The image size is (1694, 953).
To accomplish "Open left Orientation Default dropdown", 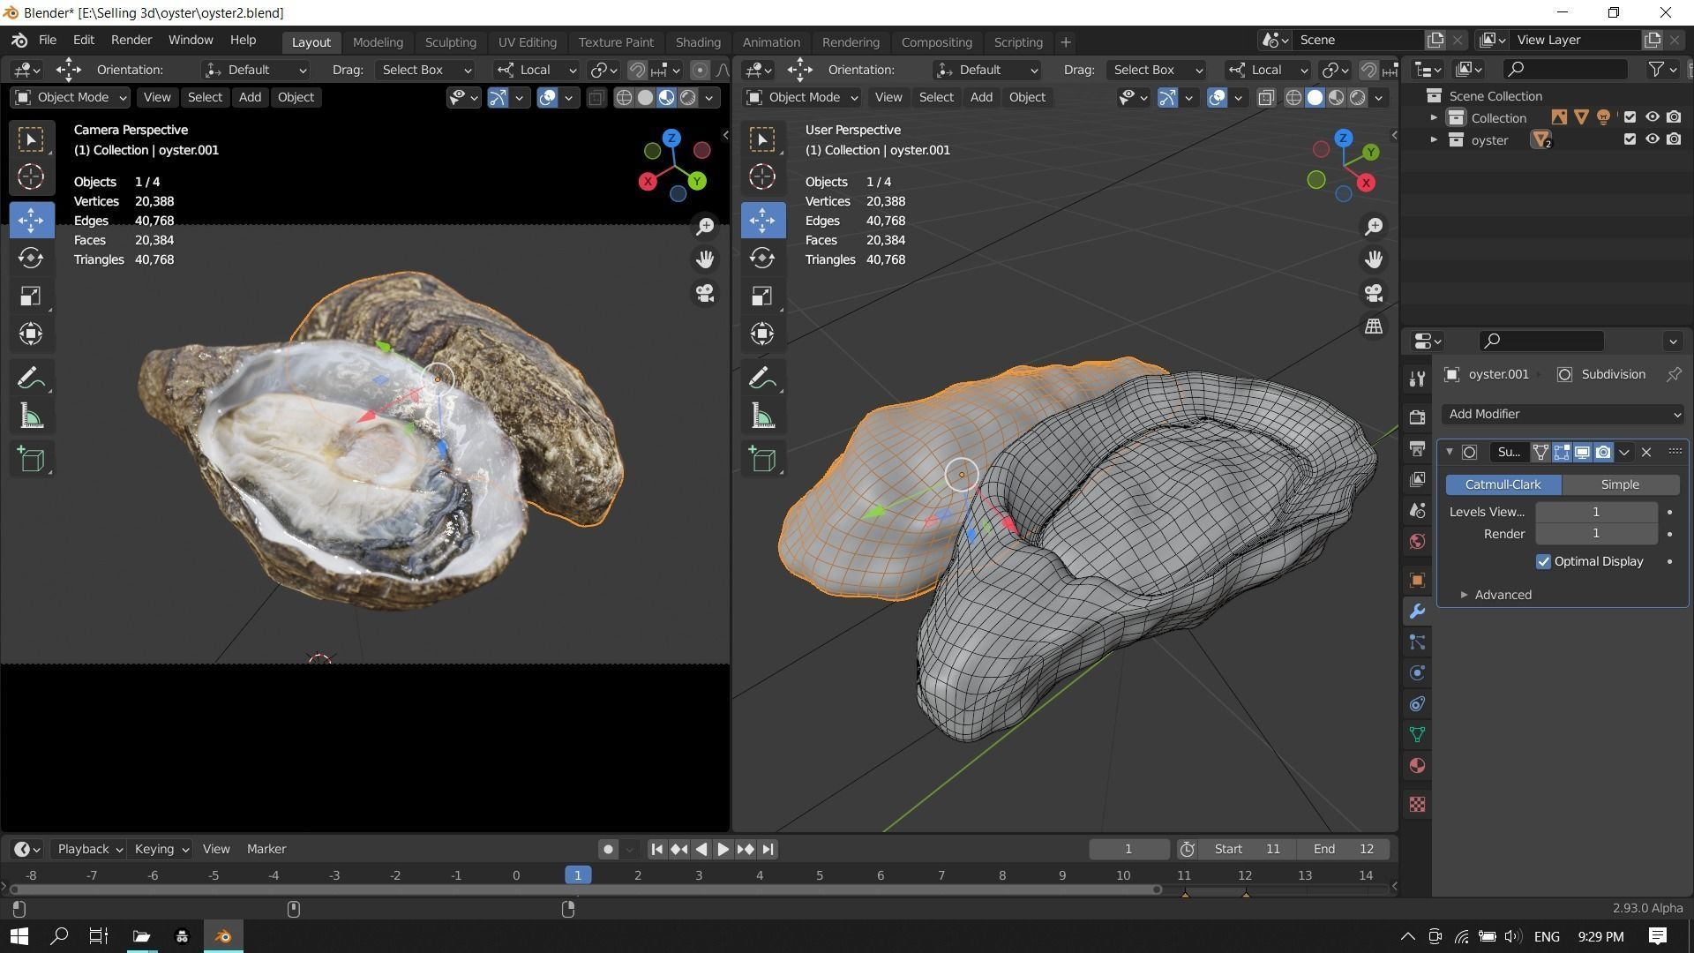I will click(255, 70).
